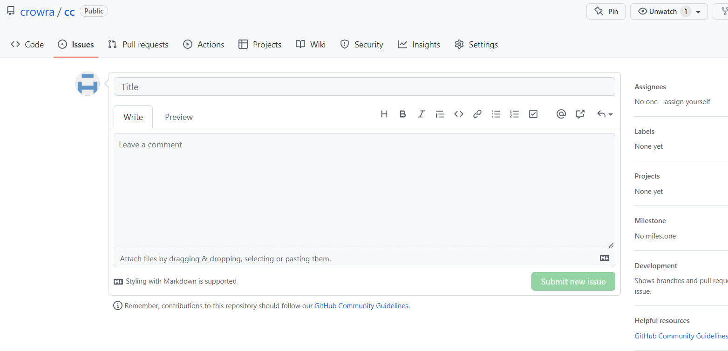Viewport: 728px width, 351px height.
Task: Open the cc repository link
Action: 69,12
